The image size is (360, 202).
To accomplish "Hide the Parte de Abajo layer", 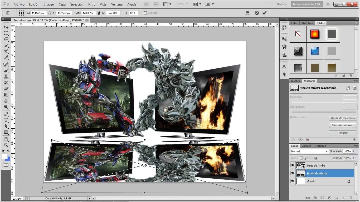I will 292,173.
